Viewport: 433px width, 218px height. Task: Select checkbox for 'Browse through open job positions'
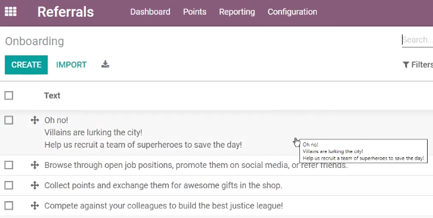[x=8, y=165]
